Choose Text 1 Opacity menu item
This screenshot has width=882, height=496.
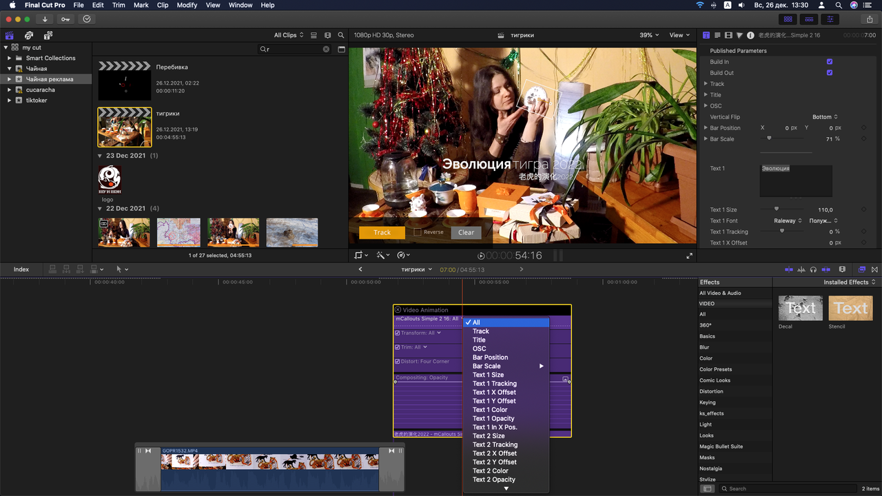pyautogui.click(x=506, y=419)
